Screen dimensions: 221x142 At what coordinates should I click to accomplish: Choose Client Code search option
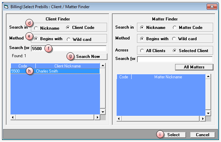pyautogui.click(x=68, y=28)
